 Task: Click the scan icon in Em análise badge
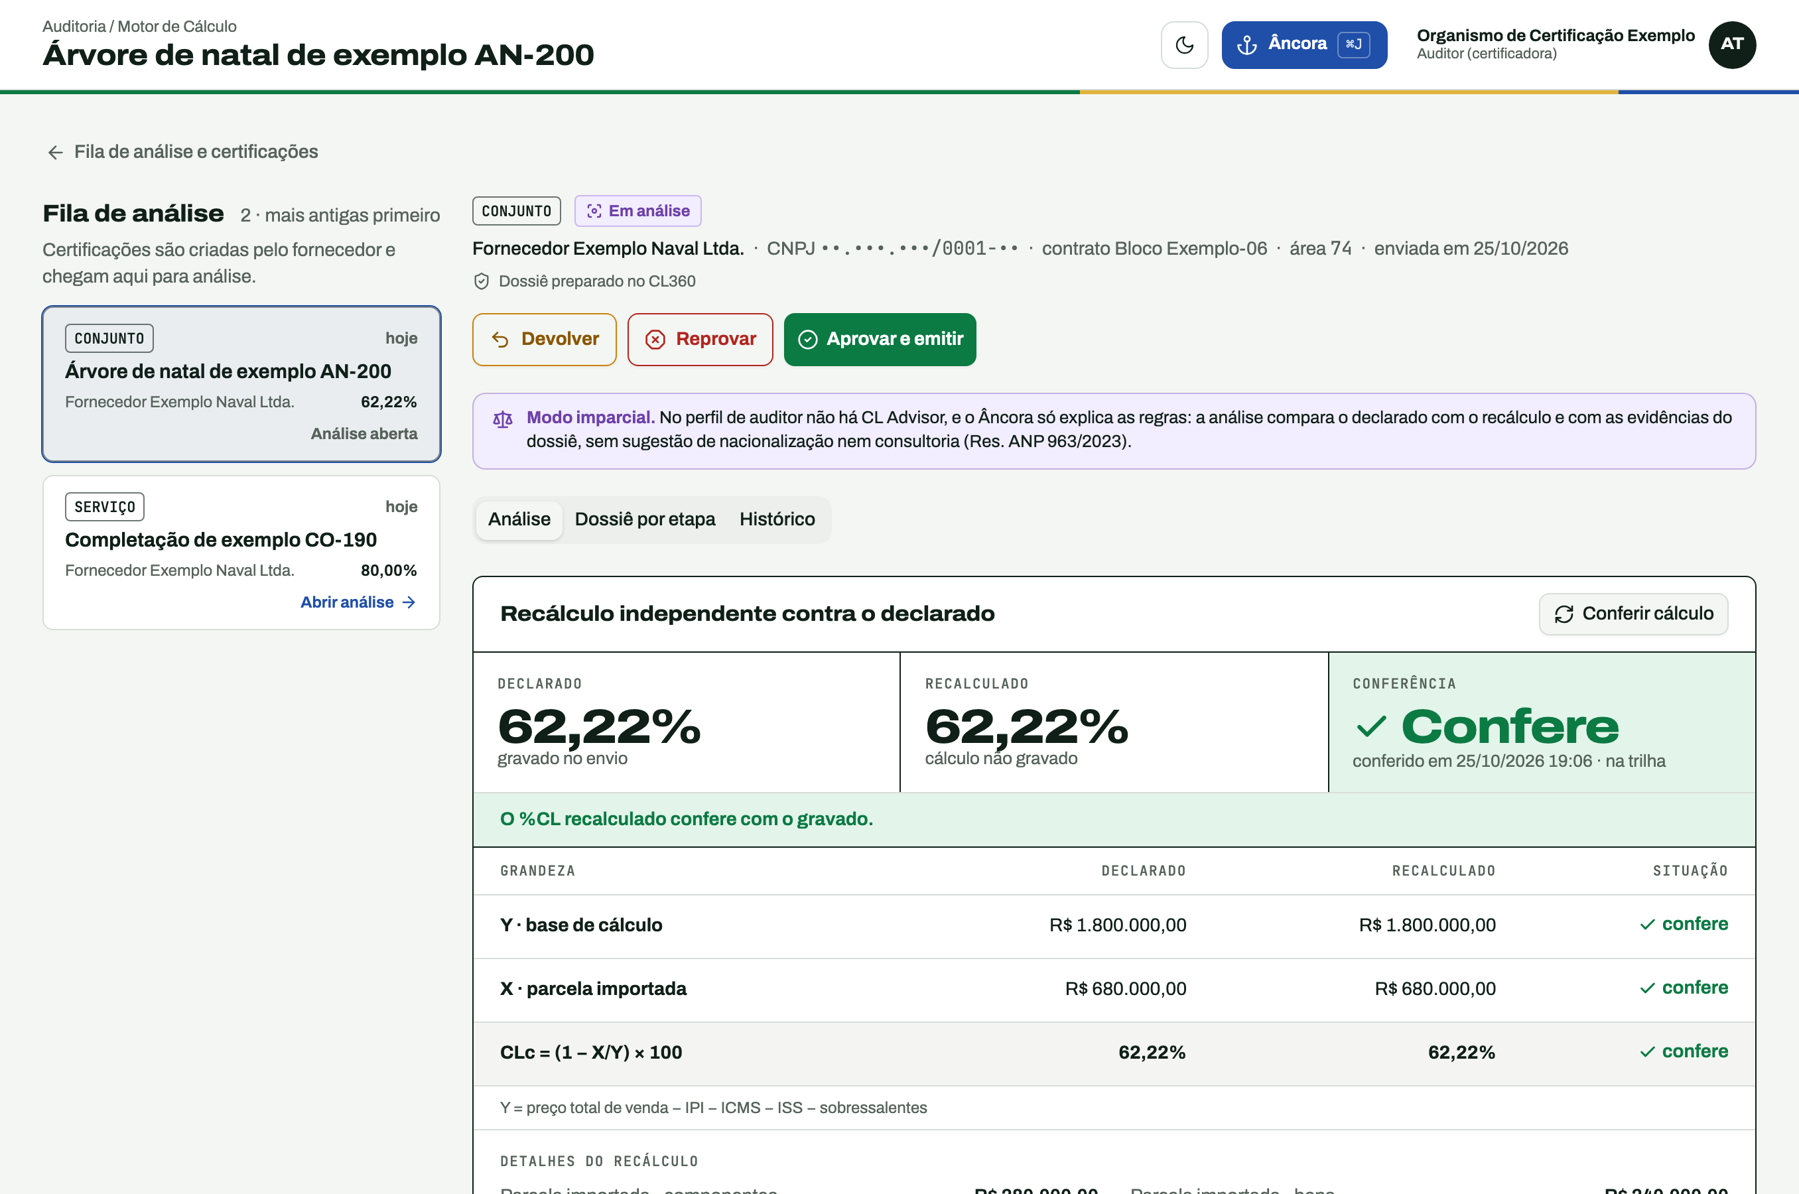594,211
